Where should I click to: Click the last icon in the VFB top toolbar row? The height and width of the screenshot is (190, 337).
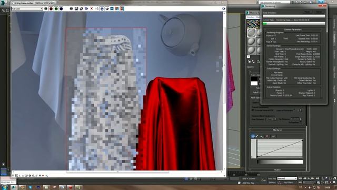[122, 8]
